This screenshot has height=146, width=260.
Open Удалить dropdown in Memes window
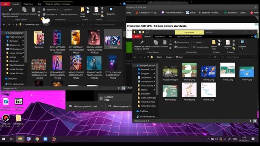198,42
